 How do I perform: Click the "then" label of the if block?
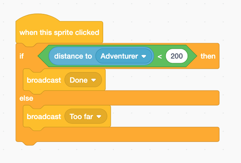[208, 56]
